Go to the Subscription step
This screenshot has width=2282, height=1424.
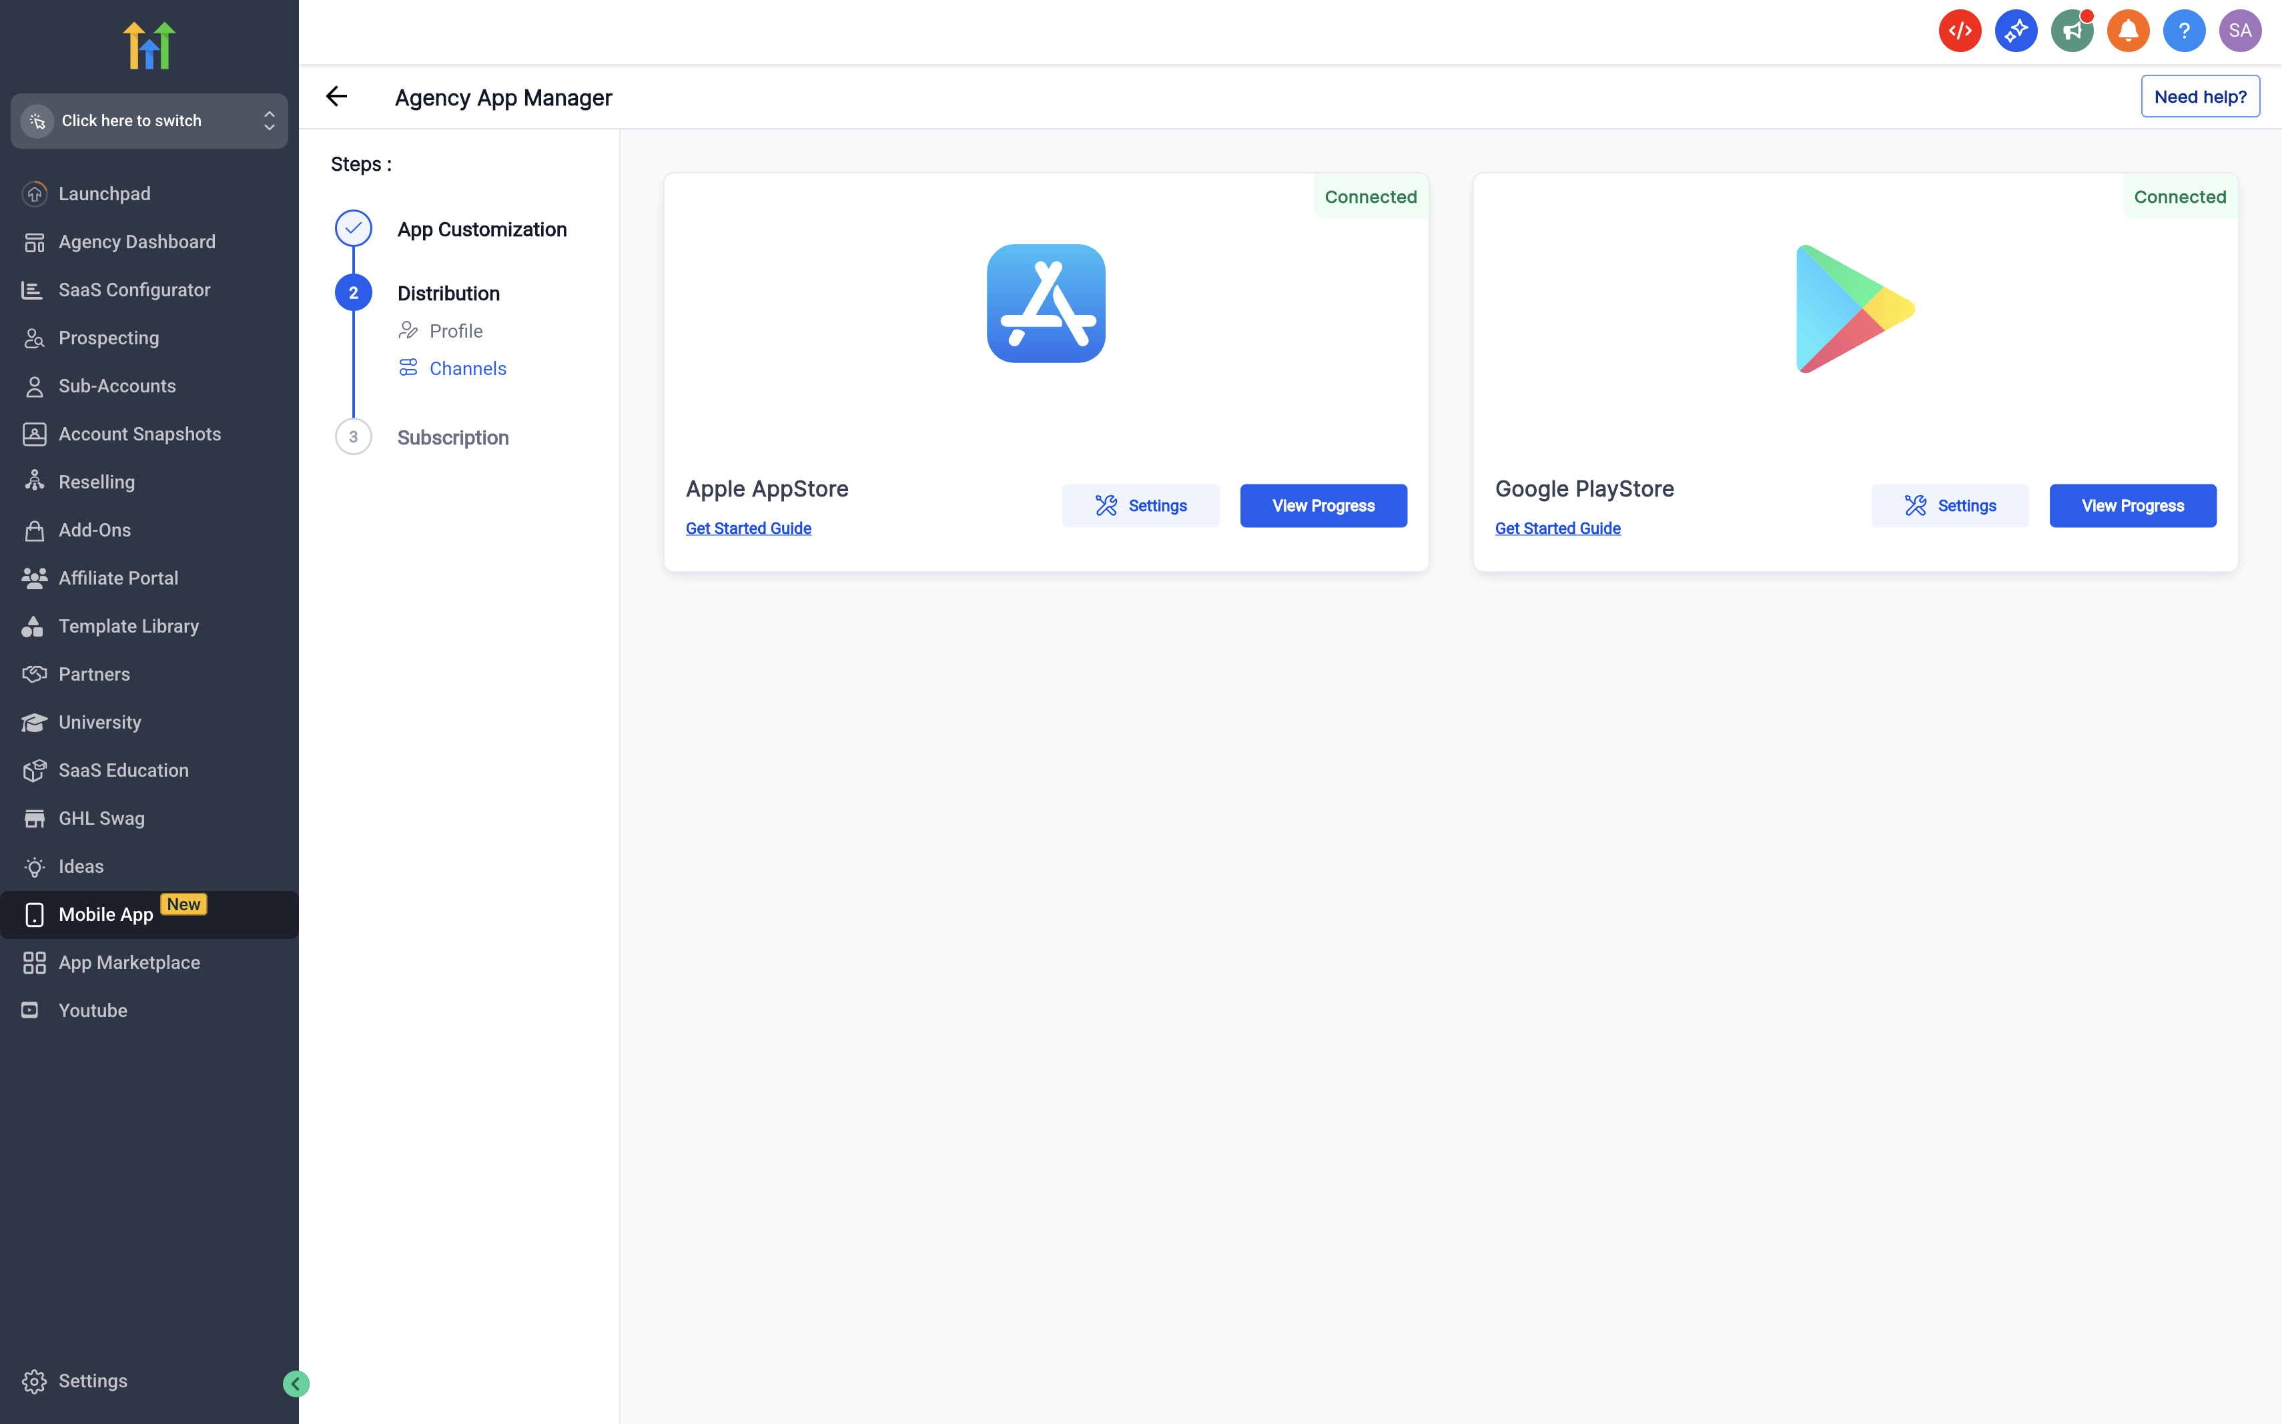452,437
